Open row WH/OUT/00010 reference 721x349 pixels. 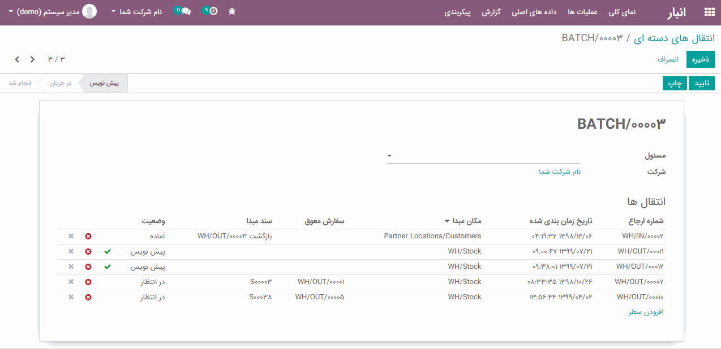coord(640,297)
